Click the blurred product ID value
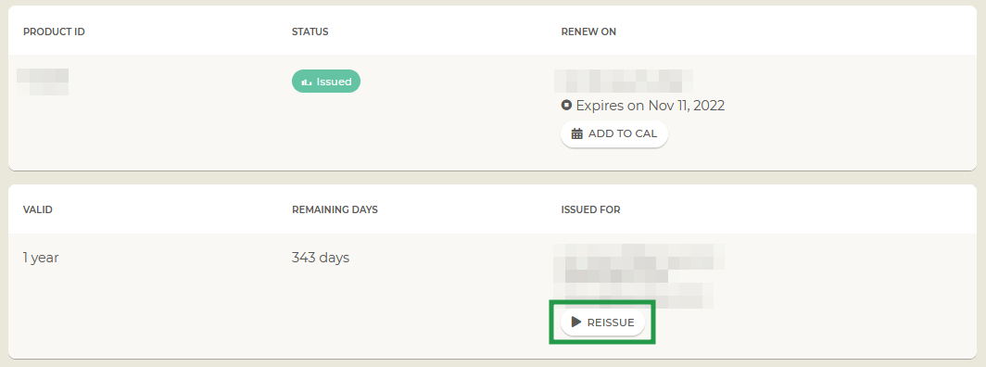Image resolution: width=986 pixels, height=367 pixels. [43, 82]
